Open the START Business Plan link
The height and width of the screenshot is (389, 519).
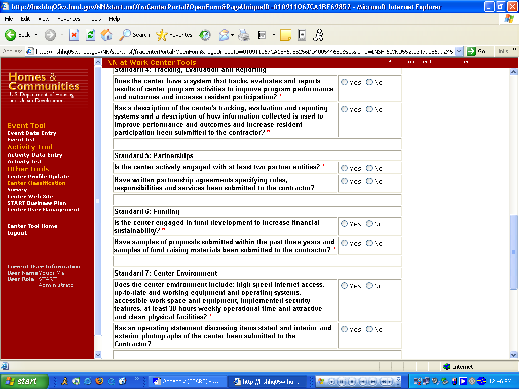(36, 203)
